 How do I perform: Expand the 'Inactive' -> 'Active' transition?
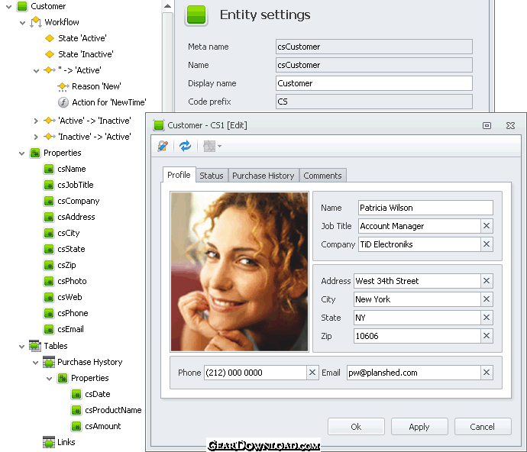click(x=37, y=137)
